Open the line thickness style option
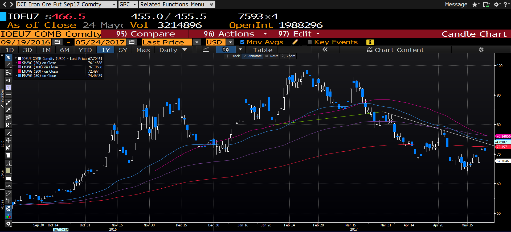This screenshot has width=511, height=232. pos(9,178)
